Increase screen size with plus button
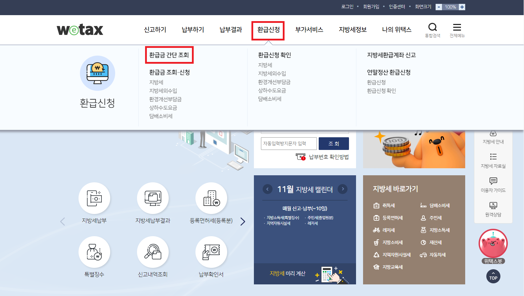This screenshot has height=296, width=524. click(x=462, y=7)
